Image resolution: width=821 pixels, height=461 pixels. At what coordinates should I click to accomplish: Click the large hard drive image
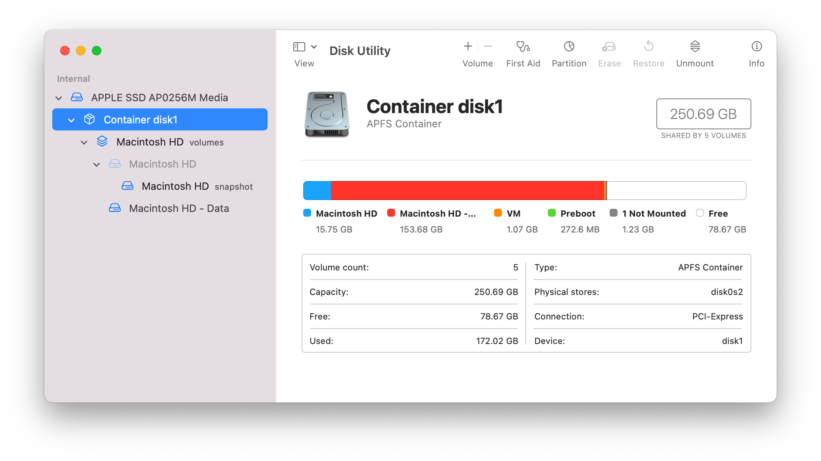click(327, 114)
